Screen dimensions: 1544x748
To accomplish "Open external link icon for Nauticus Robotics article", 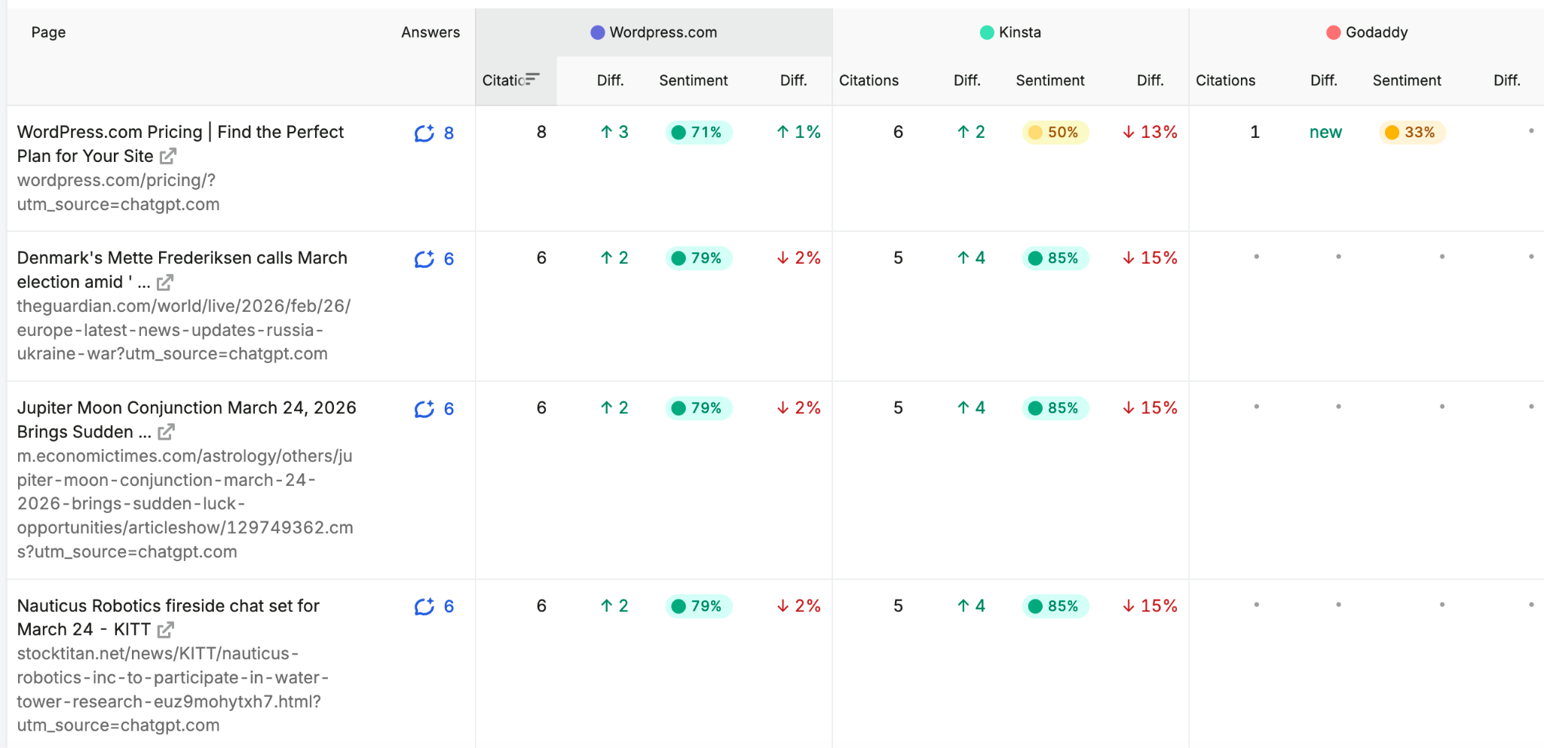I will click(166, 629).
